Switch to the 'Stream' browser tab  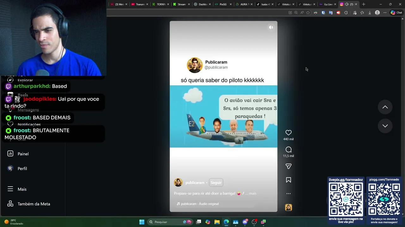pos(181,4)
